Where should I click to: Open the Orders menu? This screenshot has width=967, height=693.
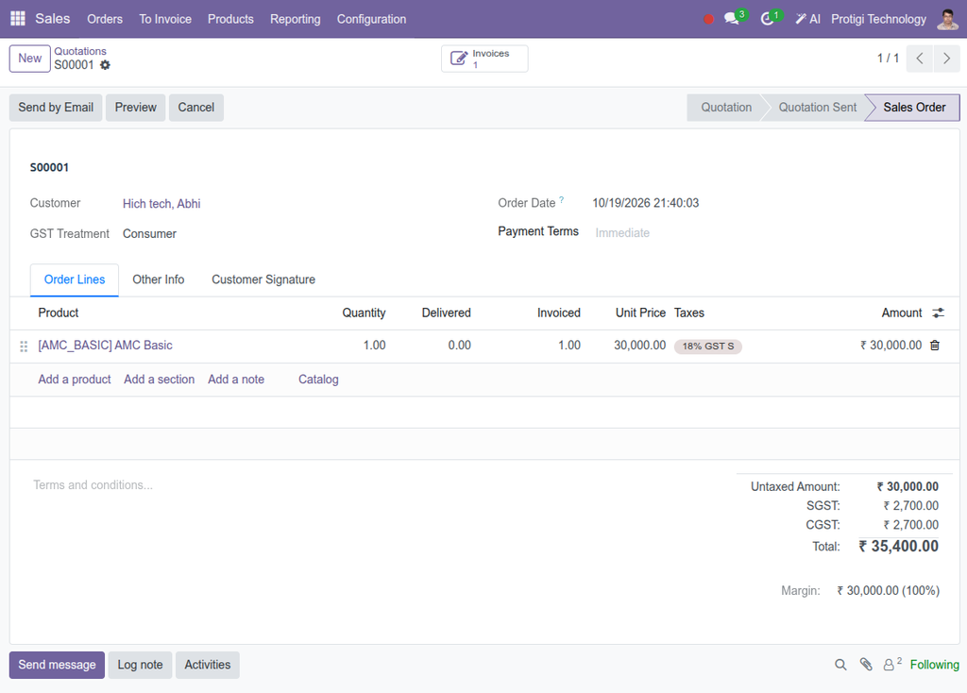(105, 19)
